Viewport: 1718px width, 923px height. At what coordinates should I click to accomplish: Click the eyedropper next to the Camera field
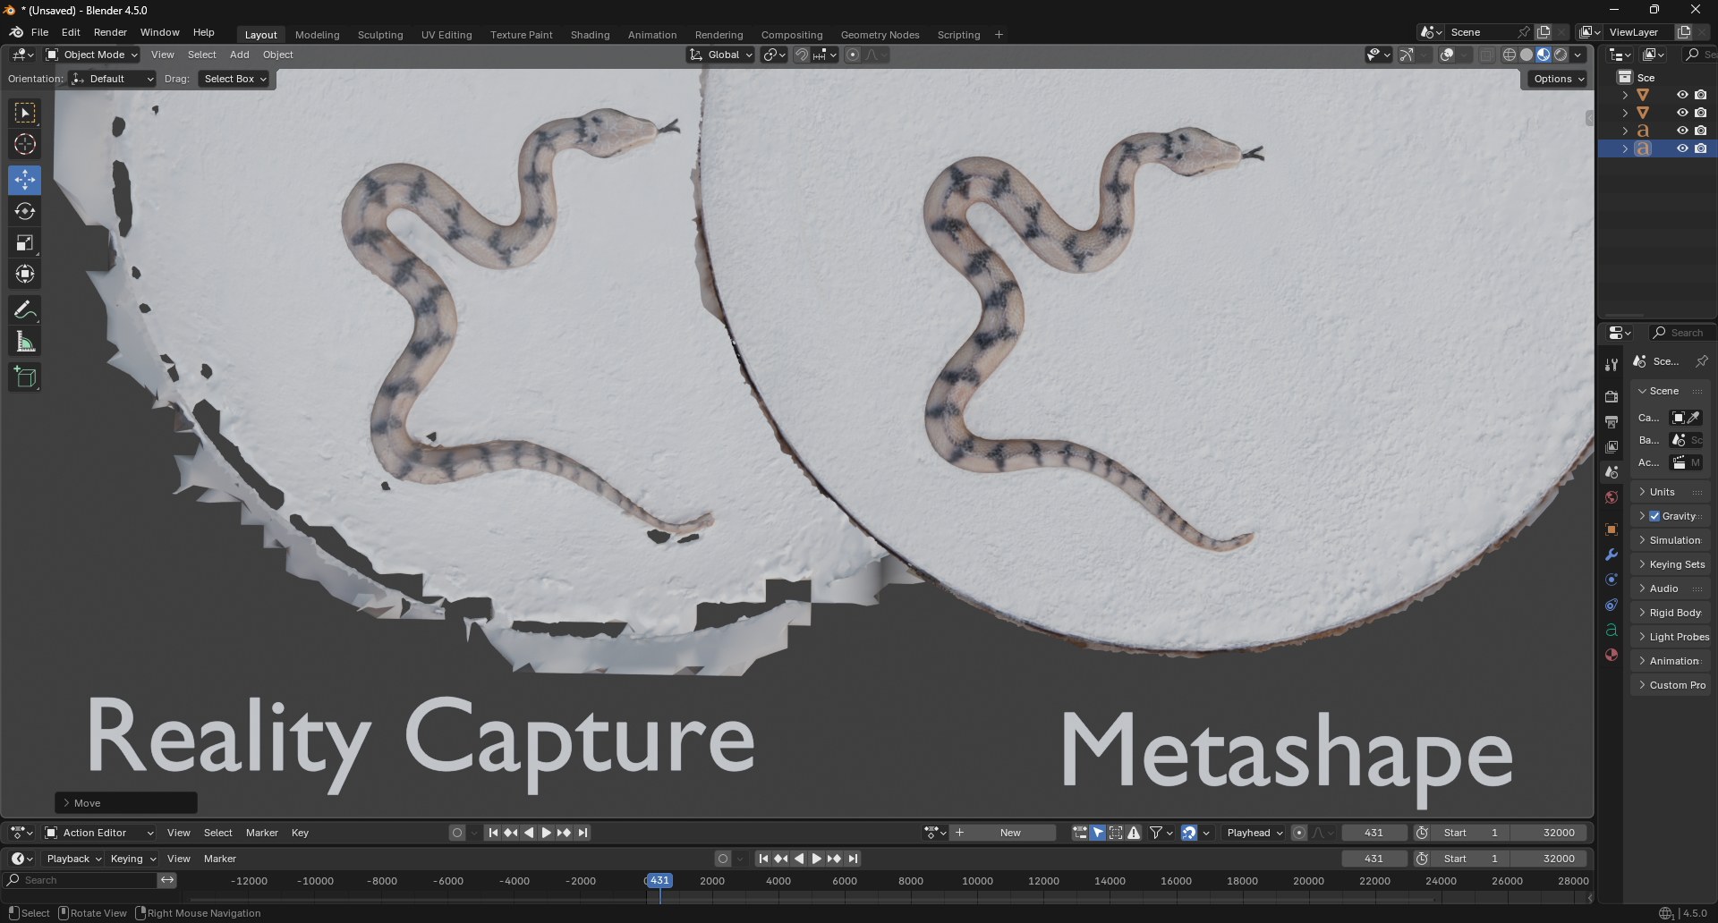coord(1694,418)
